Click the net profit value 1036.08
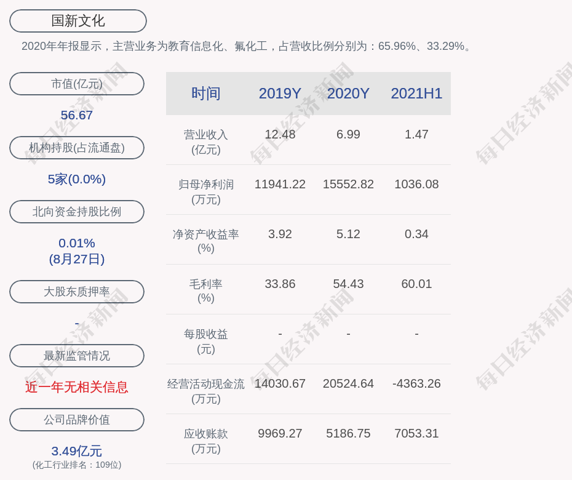Image resolution: width=572 pixels, height=480 pixels. pyautogui.click(x=416, y=184)
